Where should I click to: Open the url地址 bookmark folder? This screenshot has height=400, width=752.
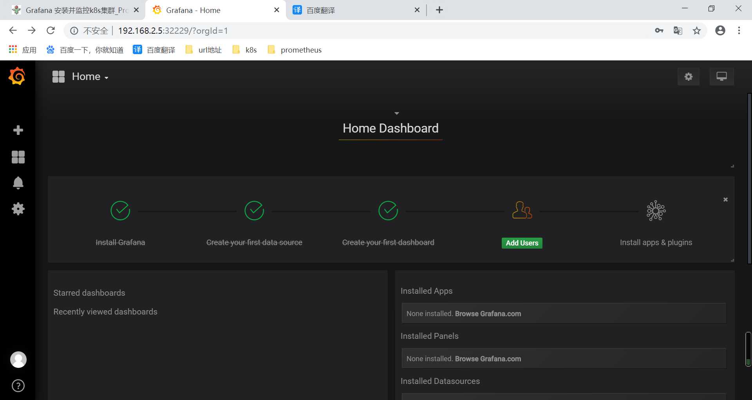[204, 50]
